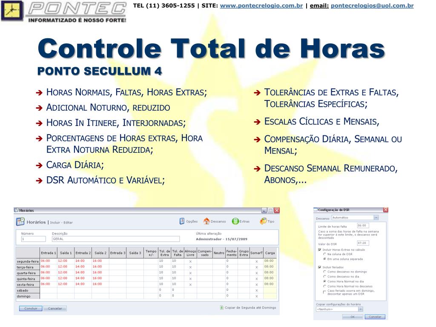Open Copiar configurações do horário dropdown

(x=360, y=309)
